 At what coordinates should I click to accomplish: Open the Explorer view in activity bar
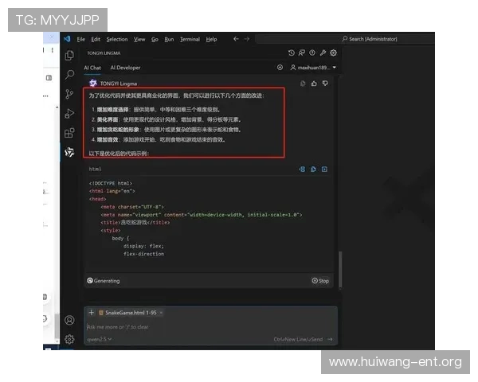69,56
